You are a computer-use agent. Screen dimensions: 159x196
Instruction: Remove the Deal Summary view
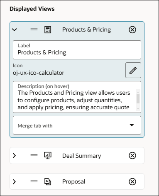[x=132, y=156]
